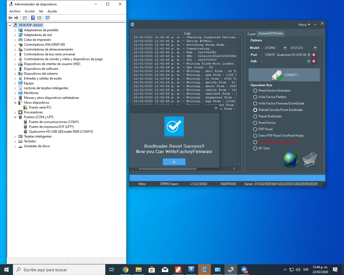Click the Windows search box
Viewport: 344px width, 275px height.
tap(59, 270)
